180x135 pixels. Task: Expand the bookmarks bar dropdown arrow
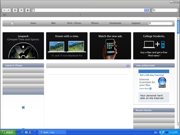tap(80, 15)
